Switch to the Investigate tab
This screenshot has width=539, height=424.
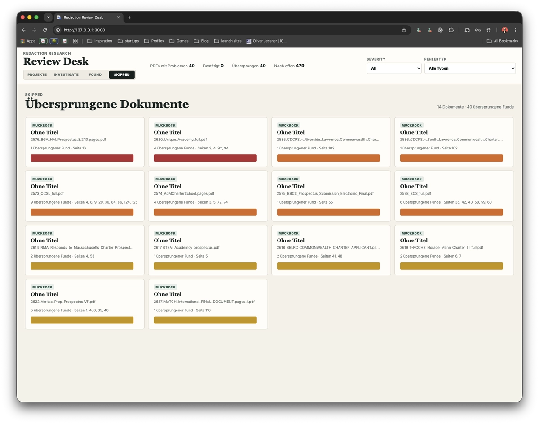point(66,75)
